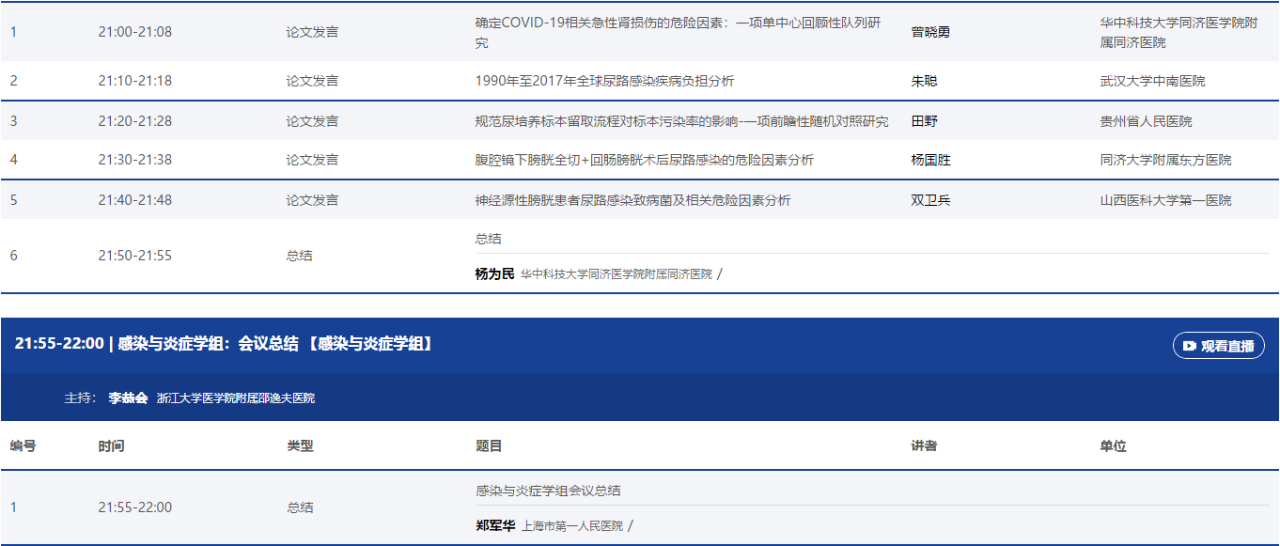This screenshot has width=1280, height=546.
Task: Open the 腹腔镜下膀胱全切 paper title
Action: (x=644, y=160)
